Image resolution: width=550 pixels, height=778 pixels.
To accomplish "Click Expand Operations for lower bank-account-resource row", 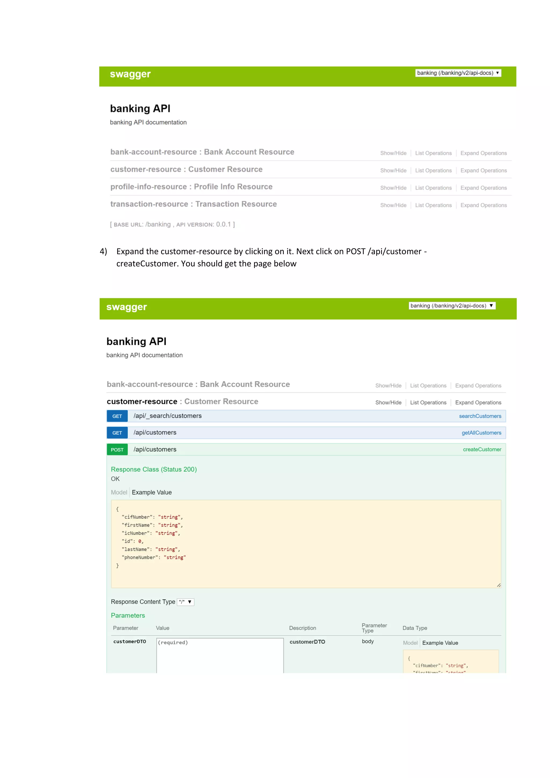I will pos(478,386).
